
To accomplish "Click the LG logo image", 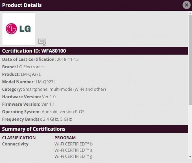I will click(x=19, y=29).
